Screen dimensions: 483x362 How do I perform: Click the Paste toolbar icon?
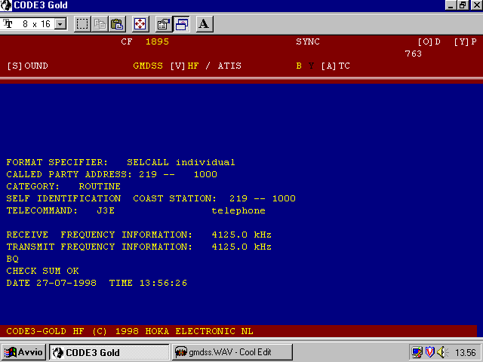116,24
